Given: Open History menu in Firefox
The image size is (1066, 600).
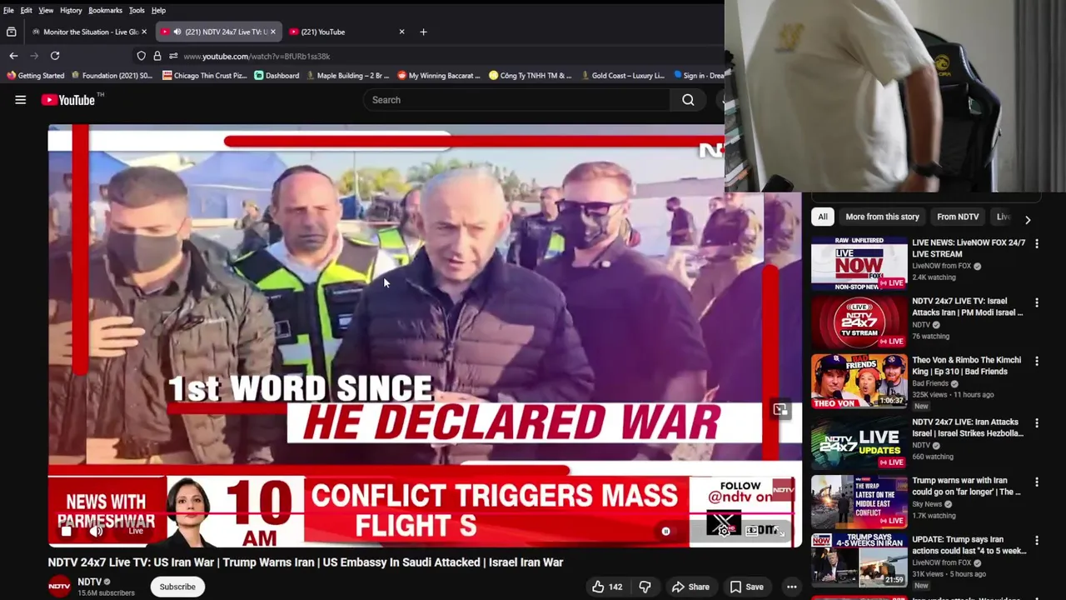Looking at the screenshot, I should 71,10.
